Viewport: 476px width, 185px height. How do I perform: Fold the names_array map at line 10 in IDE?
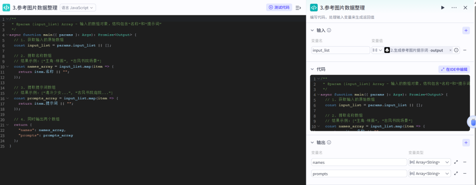pos(7,67)
